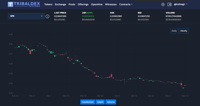Expand the Contracts dropdown menu

[126, 4]
